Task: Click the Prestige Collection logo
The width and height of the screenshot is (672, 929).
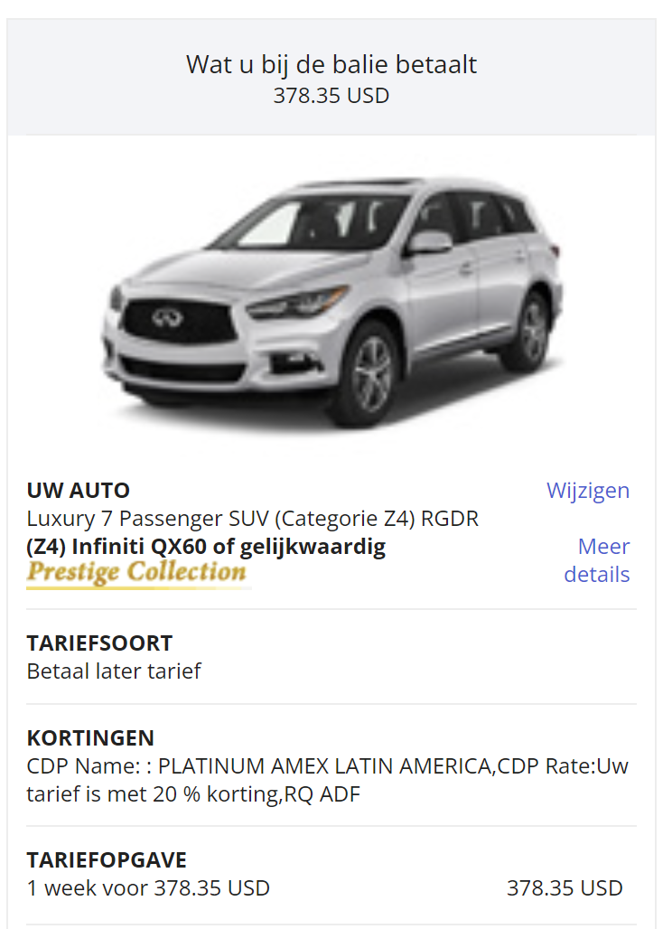Action: coord(136,573)
